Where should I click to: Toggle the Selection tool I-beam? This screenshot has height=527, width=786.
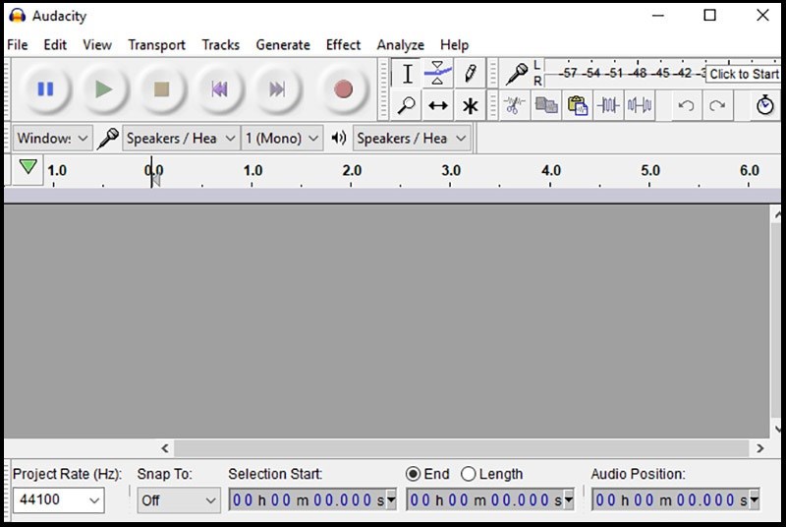point(407,73)
